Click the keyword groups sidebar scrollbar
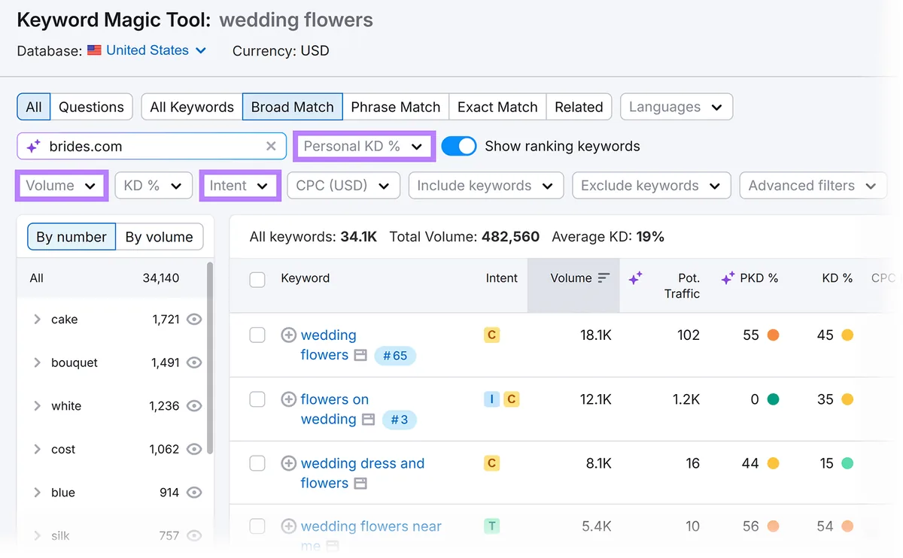This screenshot has height=558, width=903. coord(210,357)
